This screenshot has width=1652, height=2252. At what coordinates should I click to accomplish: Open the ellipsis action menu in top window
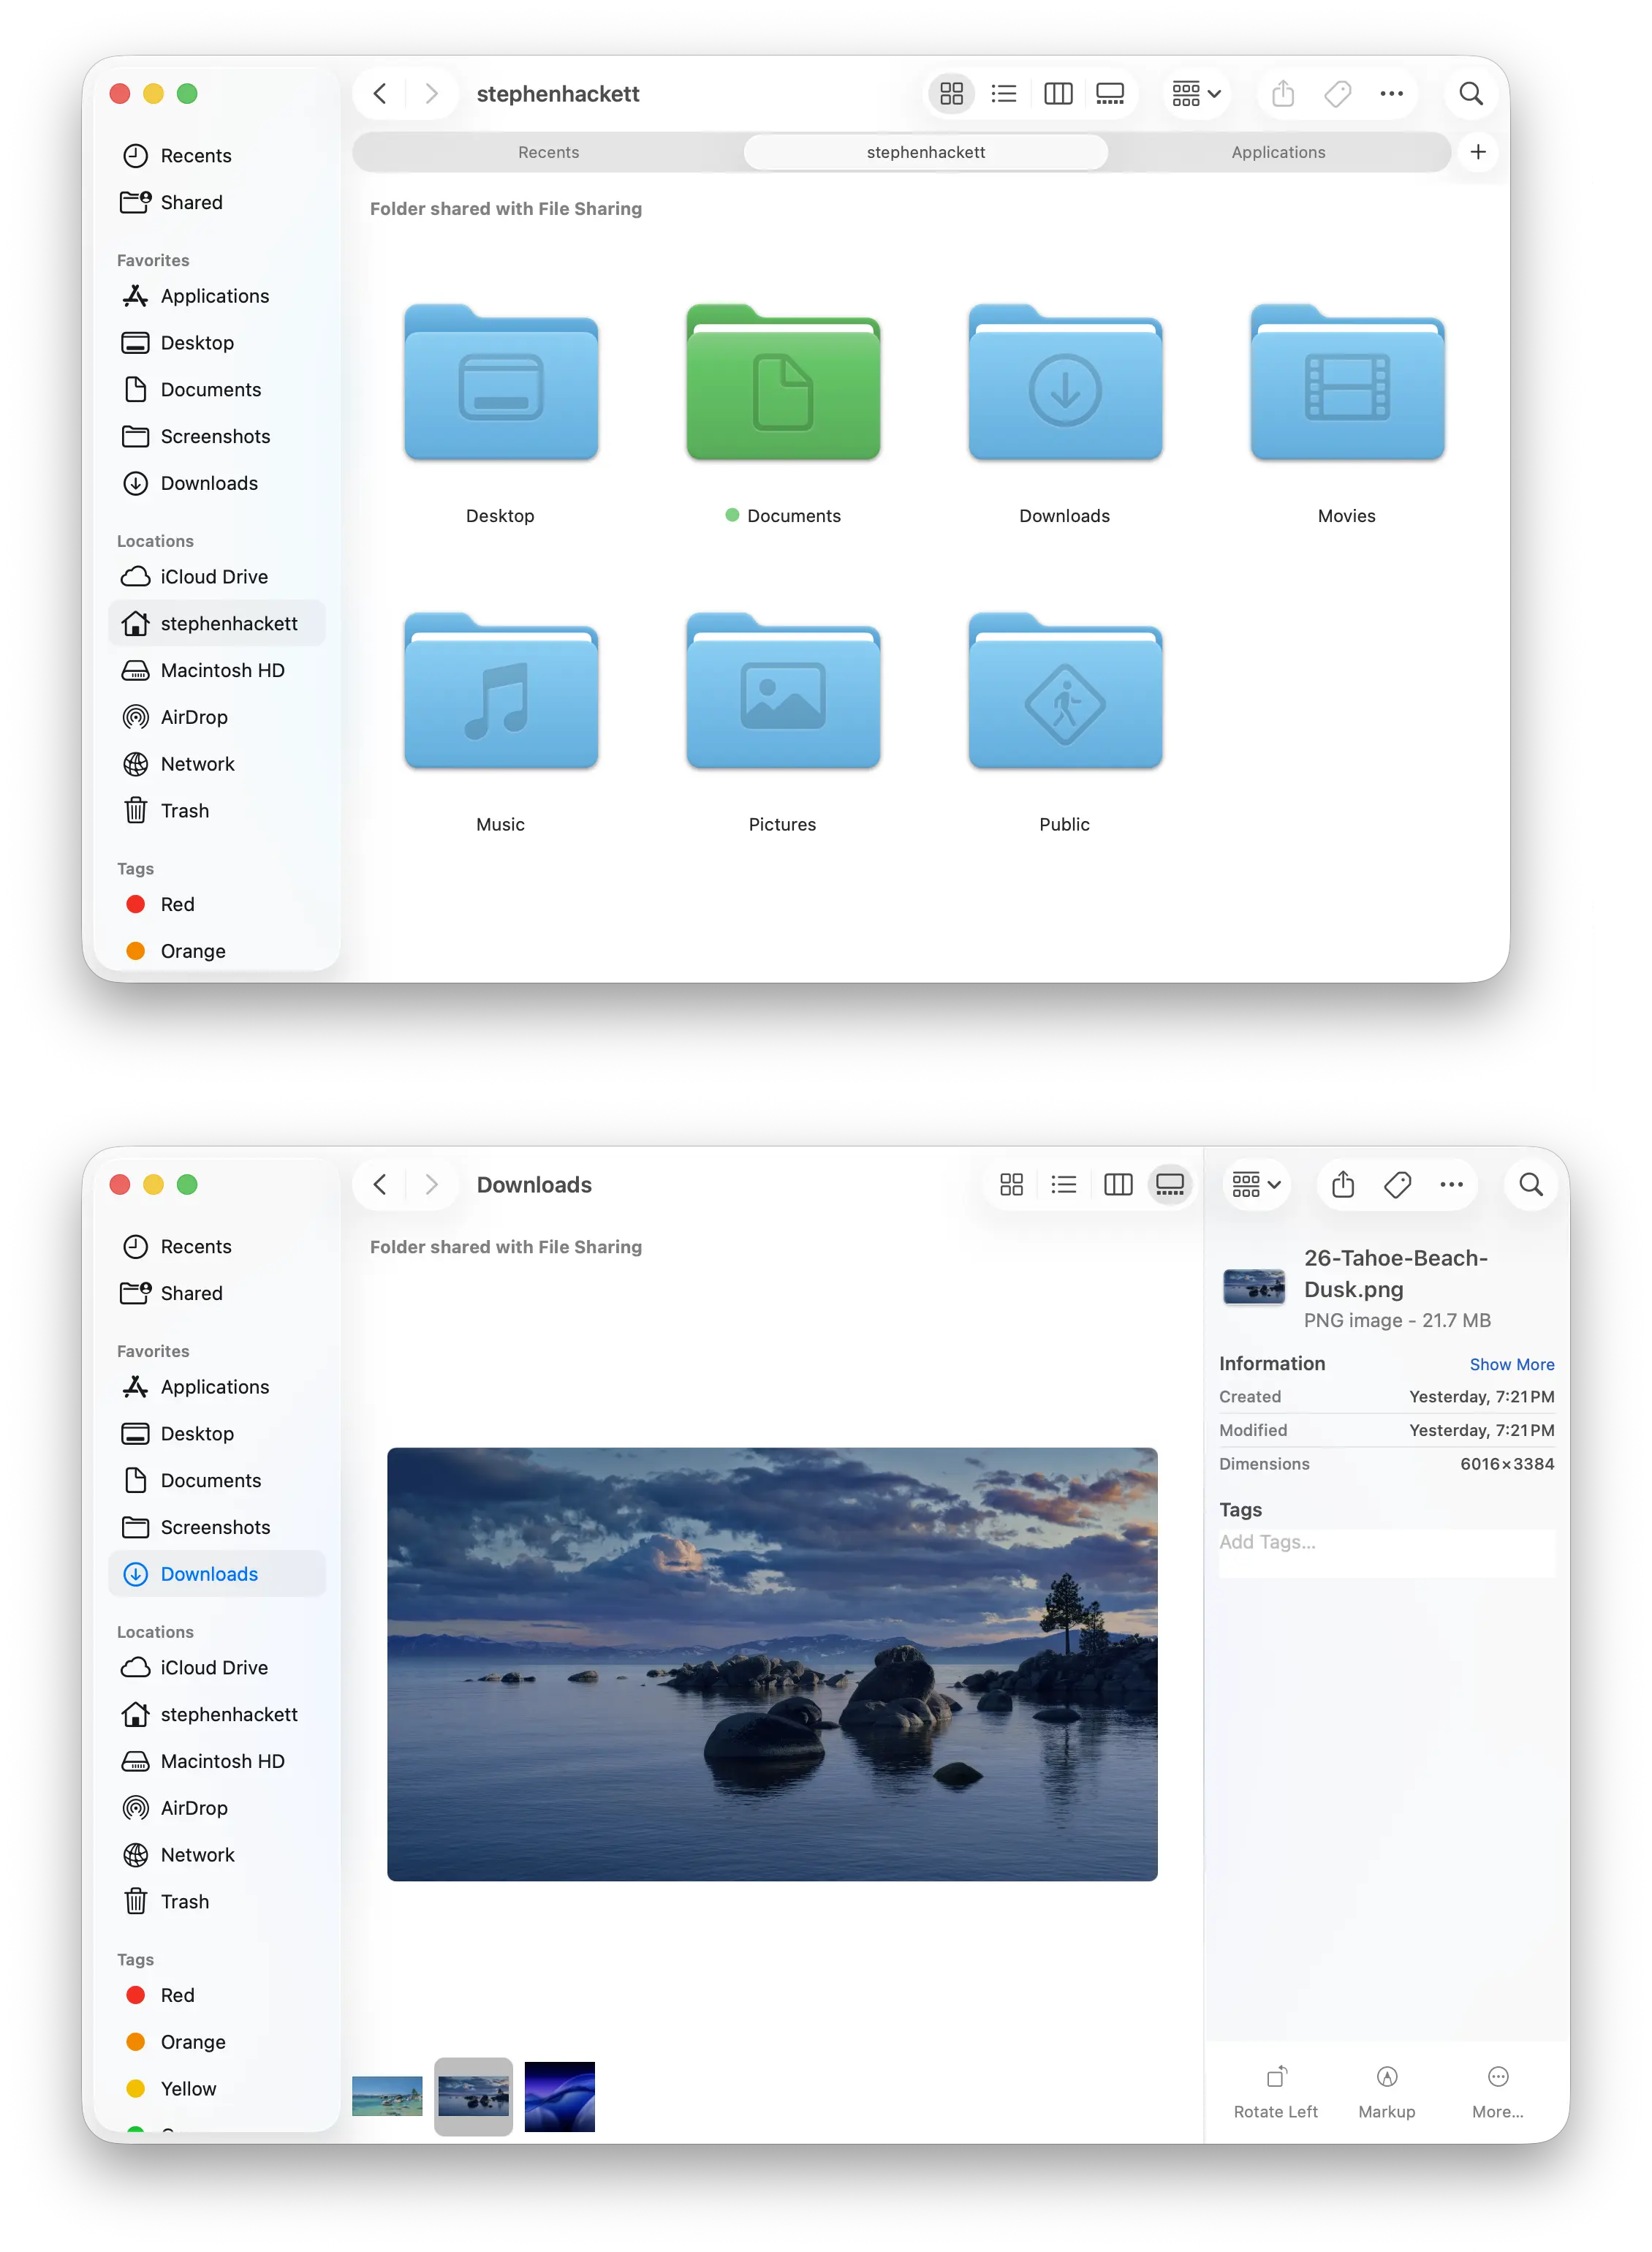coord(1391,94)
